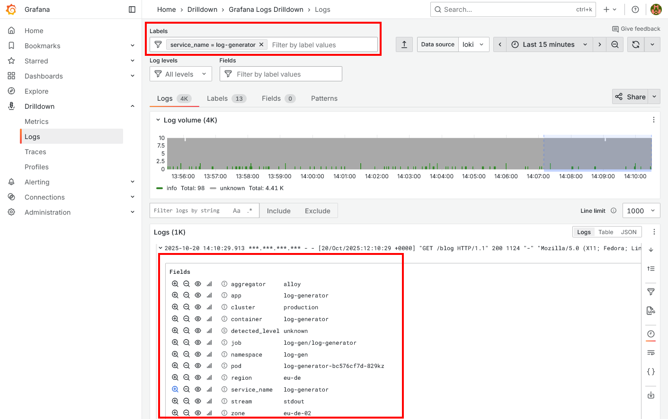Image resolution: width=668 pixels, height=419 pixels.
Task: Click the Share button
Action: click(631, 97)
